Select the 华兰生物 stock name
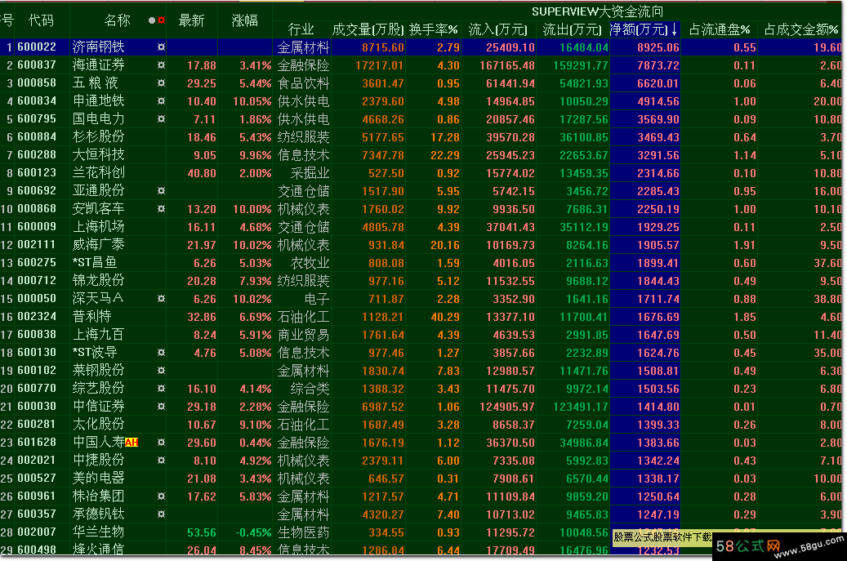This screenshot has width=847, height=561. [98, 532]
